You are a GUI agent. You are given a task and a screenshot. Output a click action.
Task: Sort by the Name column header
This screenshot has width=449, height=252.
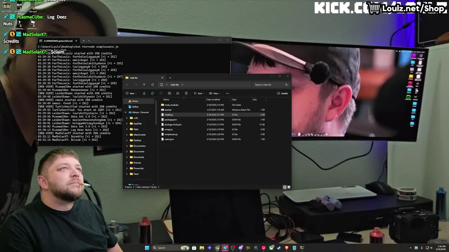click(x=166, y=100)
